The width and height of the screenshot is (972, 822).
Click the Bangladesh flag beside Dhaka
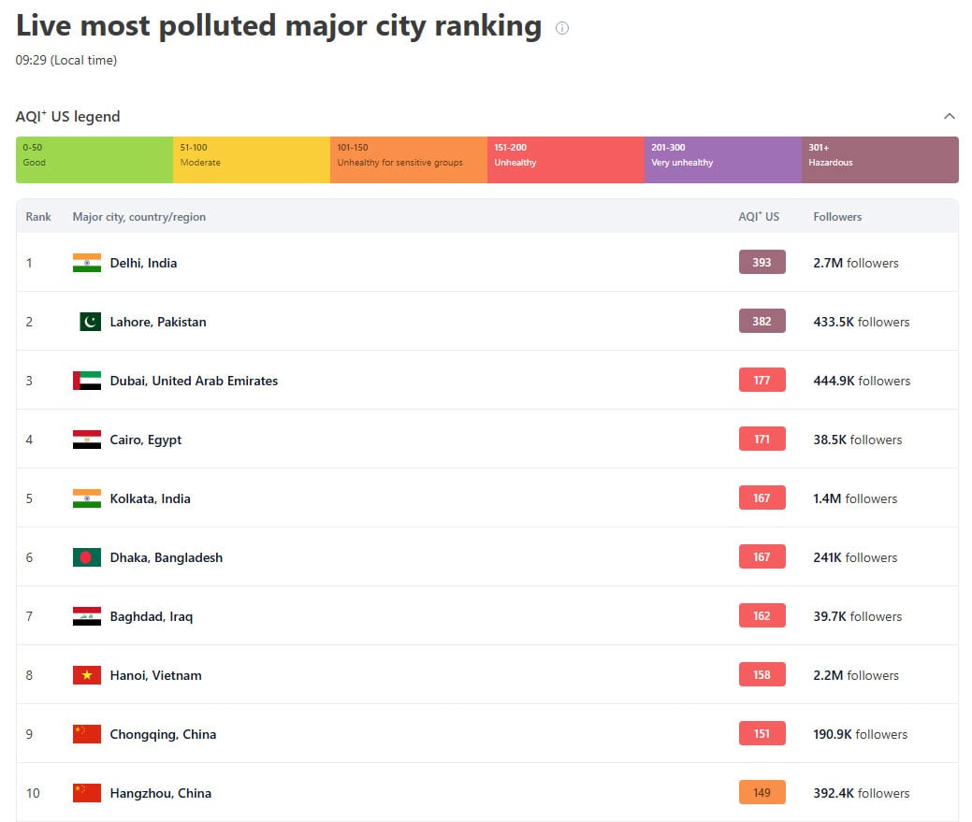click(x=87, y=557)
